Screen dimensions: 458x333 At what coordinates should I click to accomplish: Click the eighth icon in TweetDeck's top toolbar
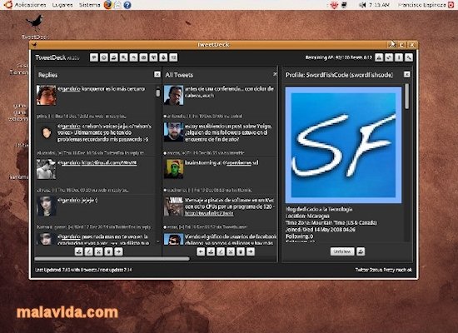163,57
